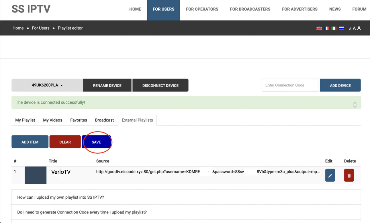Set the largest font size A

pos(359,28)
